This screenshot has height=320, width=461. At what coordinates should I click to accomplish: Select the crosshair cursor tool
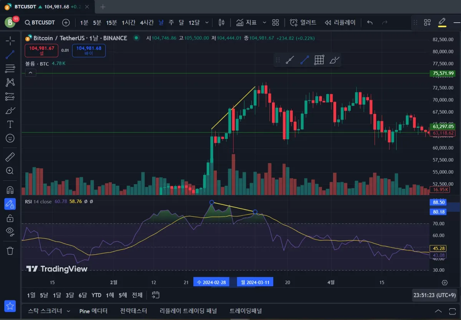10,41
